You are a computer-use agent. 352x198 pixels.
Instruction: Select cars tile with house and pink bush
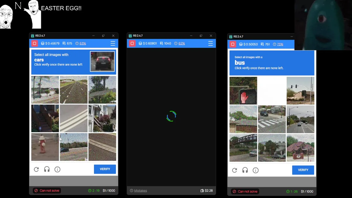102,119
